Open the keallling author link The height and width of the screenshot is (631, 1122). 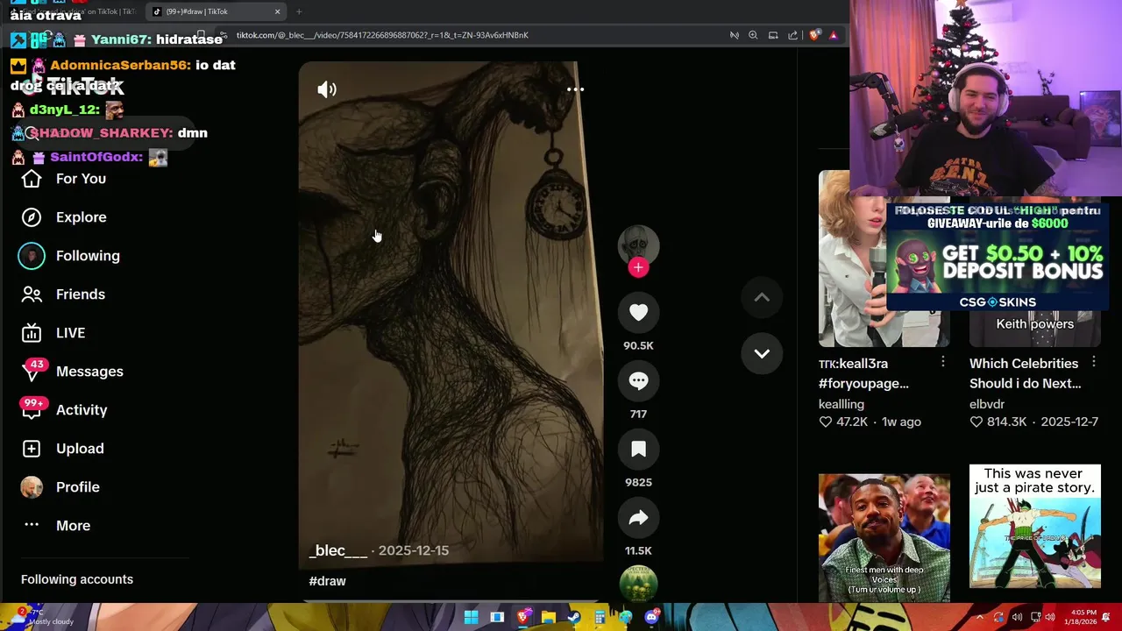click(x=841, y=404)
